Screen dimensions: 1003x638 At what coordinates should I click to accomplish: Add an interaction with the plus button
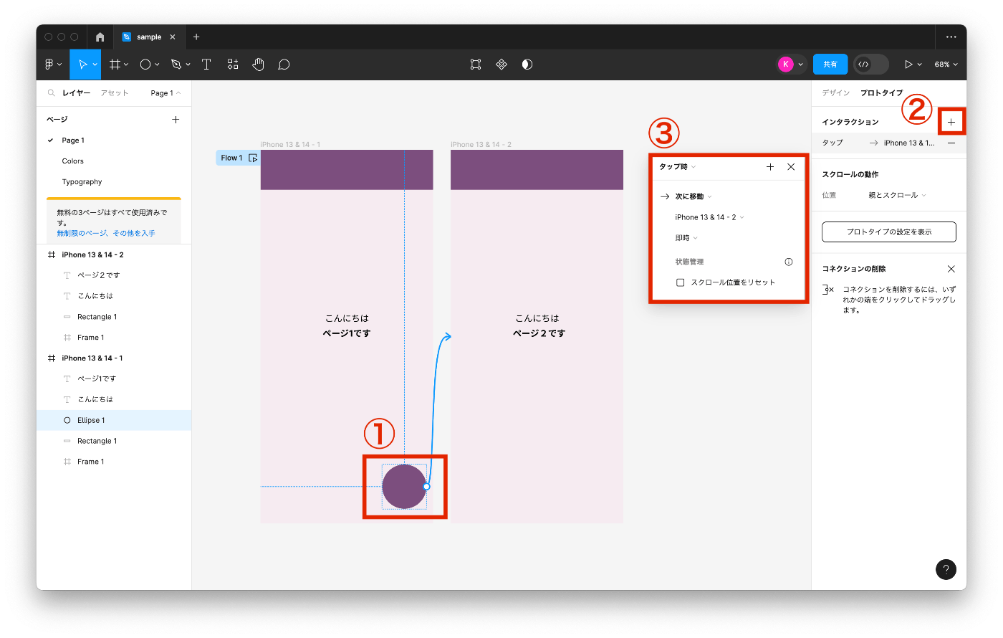tap(951, 122)
